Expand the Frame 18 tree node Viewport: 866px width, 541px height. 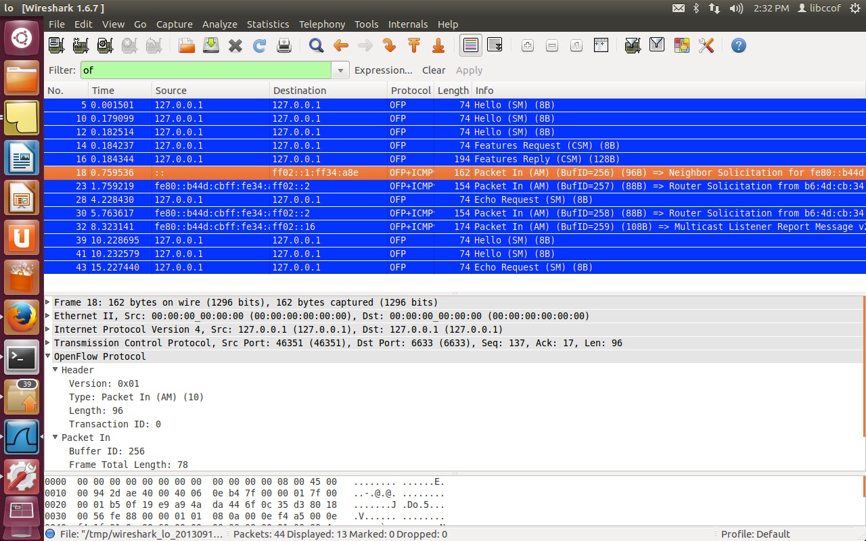[48, 302]
